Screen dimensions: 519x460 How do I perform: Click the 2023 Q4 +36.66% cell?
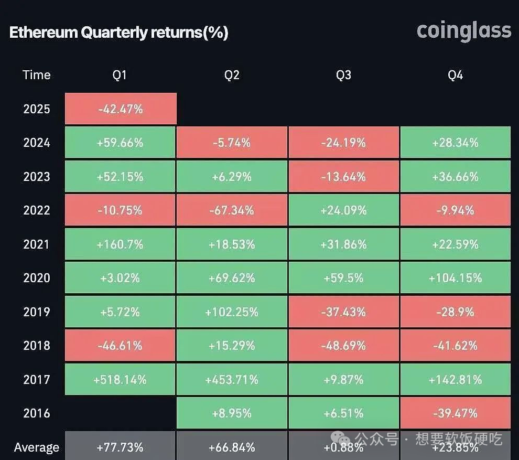click(455, 177)
